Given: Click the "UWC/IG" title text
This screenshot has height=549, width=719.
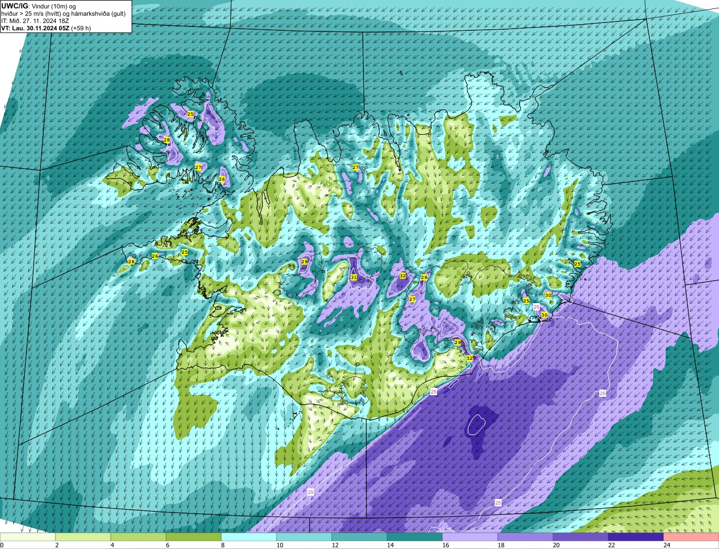Looking at the screenshot, I should point(14,6).
